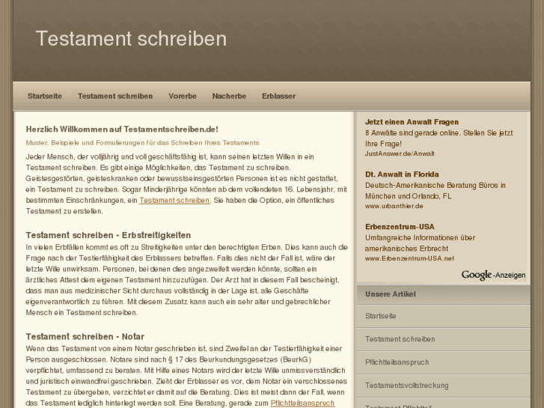Viewport: 544px width, 408px height.
Task: Select Testament schreiben in sidebar list
Action: [x=444, y=339]
